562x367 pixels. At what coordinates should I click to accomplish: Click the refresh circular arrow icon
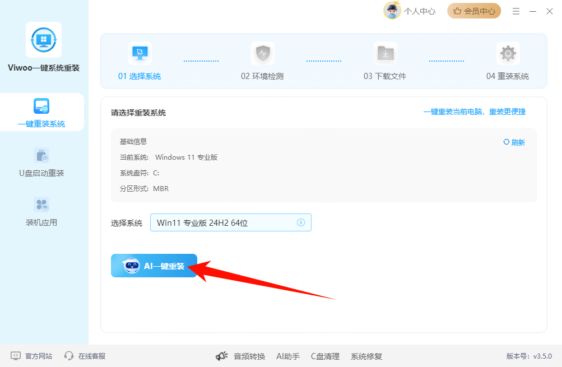point(506,142)
